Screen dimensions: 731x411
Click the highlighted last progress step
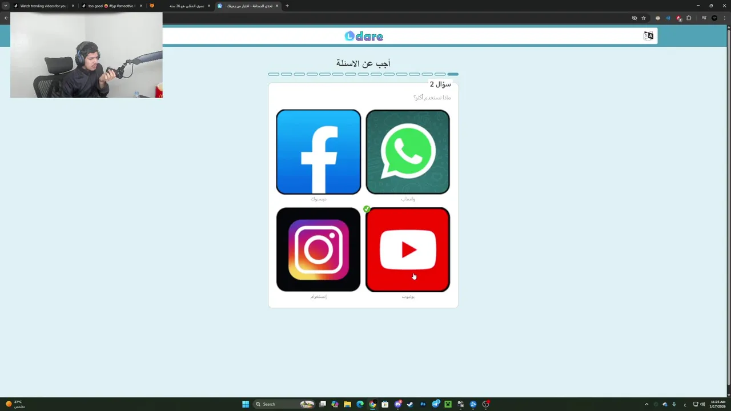tap(453, 74)
